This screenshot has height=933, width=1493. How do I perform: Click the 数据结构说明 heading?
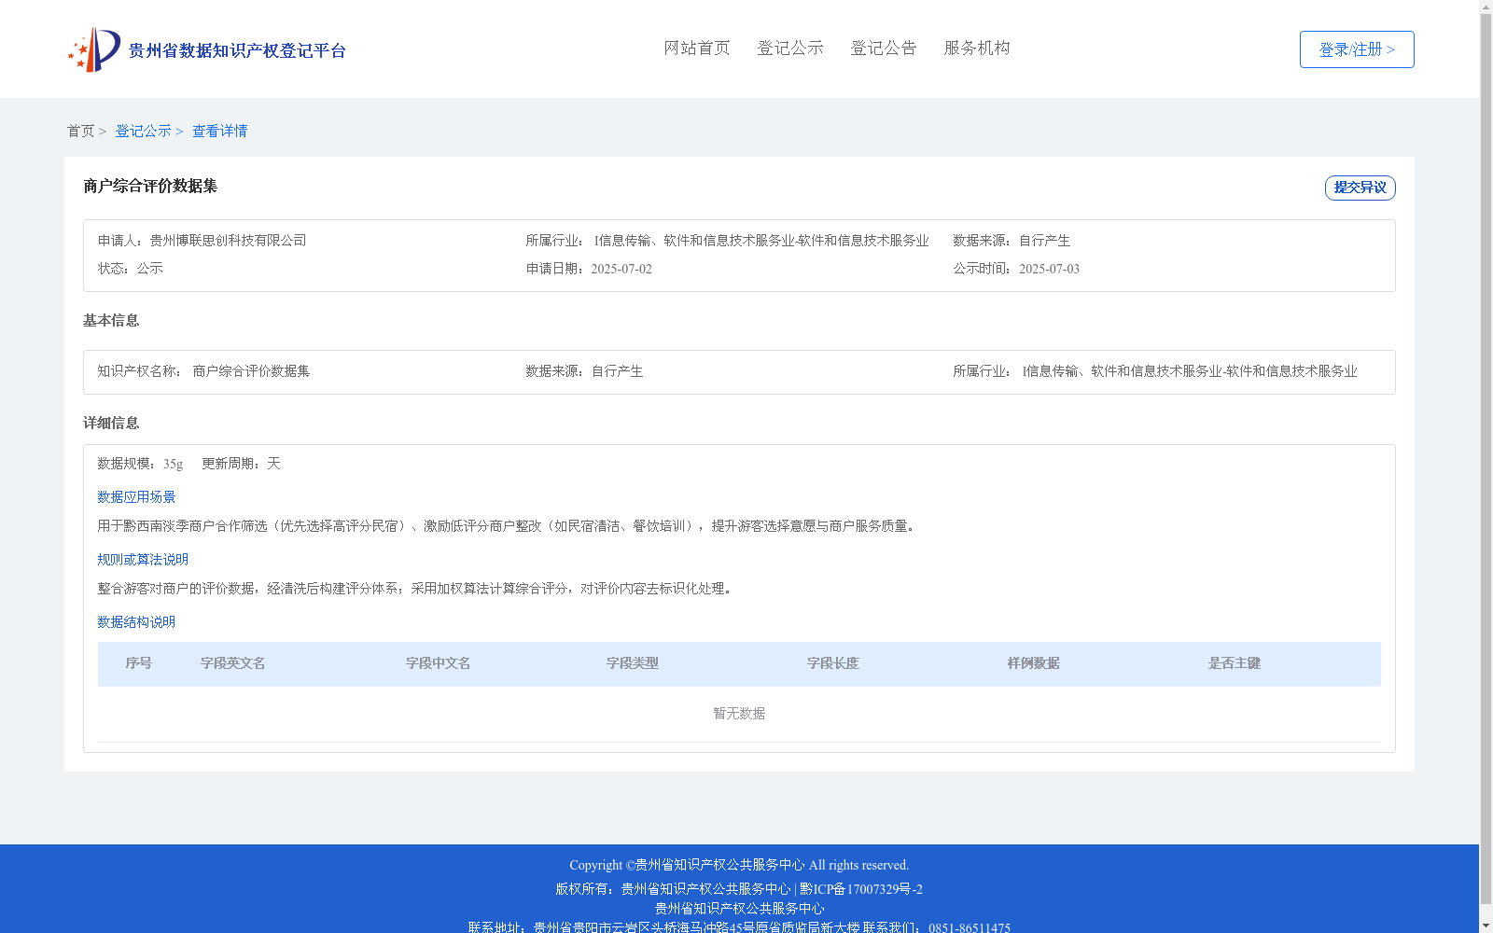tap(136, 622)
